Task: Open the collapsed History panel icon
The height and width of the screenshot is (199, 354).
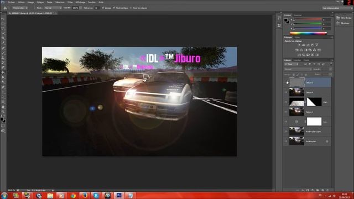Action: click(x=279, y=18)
